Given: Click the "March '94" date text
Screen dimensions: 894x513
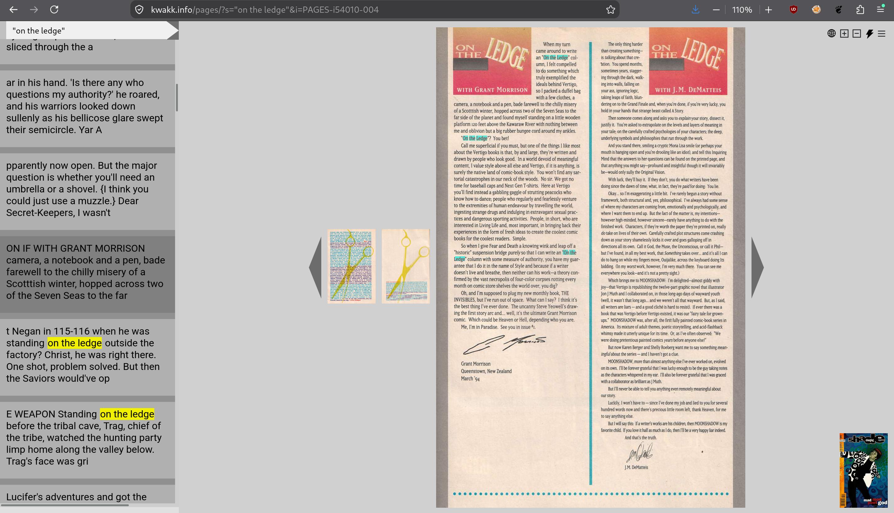Looking at the screenshot, I should point(470,379).
